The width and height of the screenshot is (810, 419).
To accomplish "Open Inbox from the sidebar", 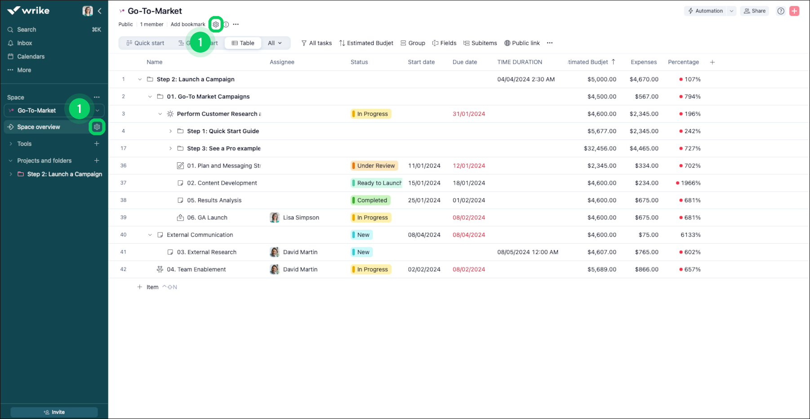I will point(24,43).
